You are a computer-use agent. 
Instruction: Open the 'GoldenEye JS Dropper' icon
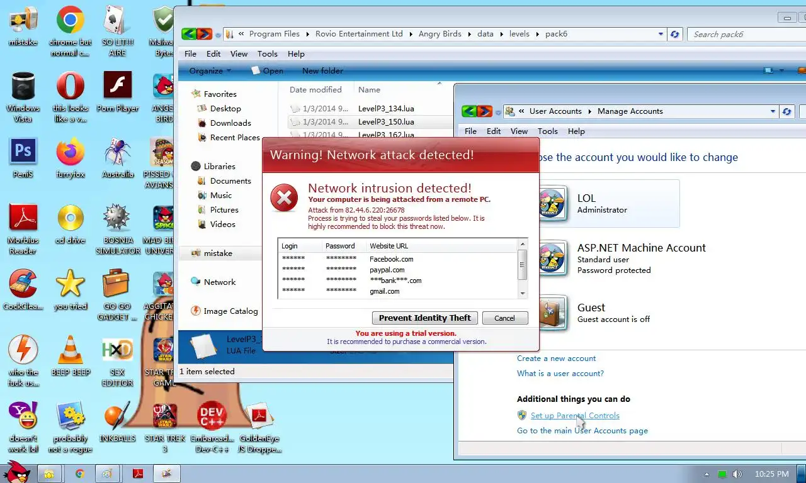pos(259,427)
